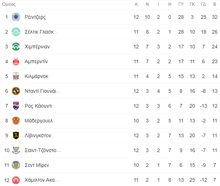Open the Kilmarnock club crest

[x=16, y=76]
